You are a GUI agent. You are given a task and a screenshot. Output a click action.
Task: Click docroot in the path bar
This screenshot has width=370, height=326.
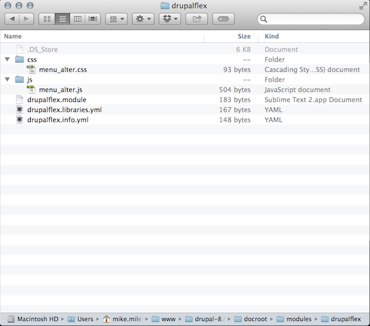[x=250, y=319]
